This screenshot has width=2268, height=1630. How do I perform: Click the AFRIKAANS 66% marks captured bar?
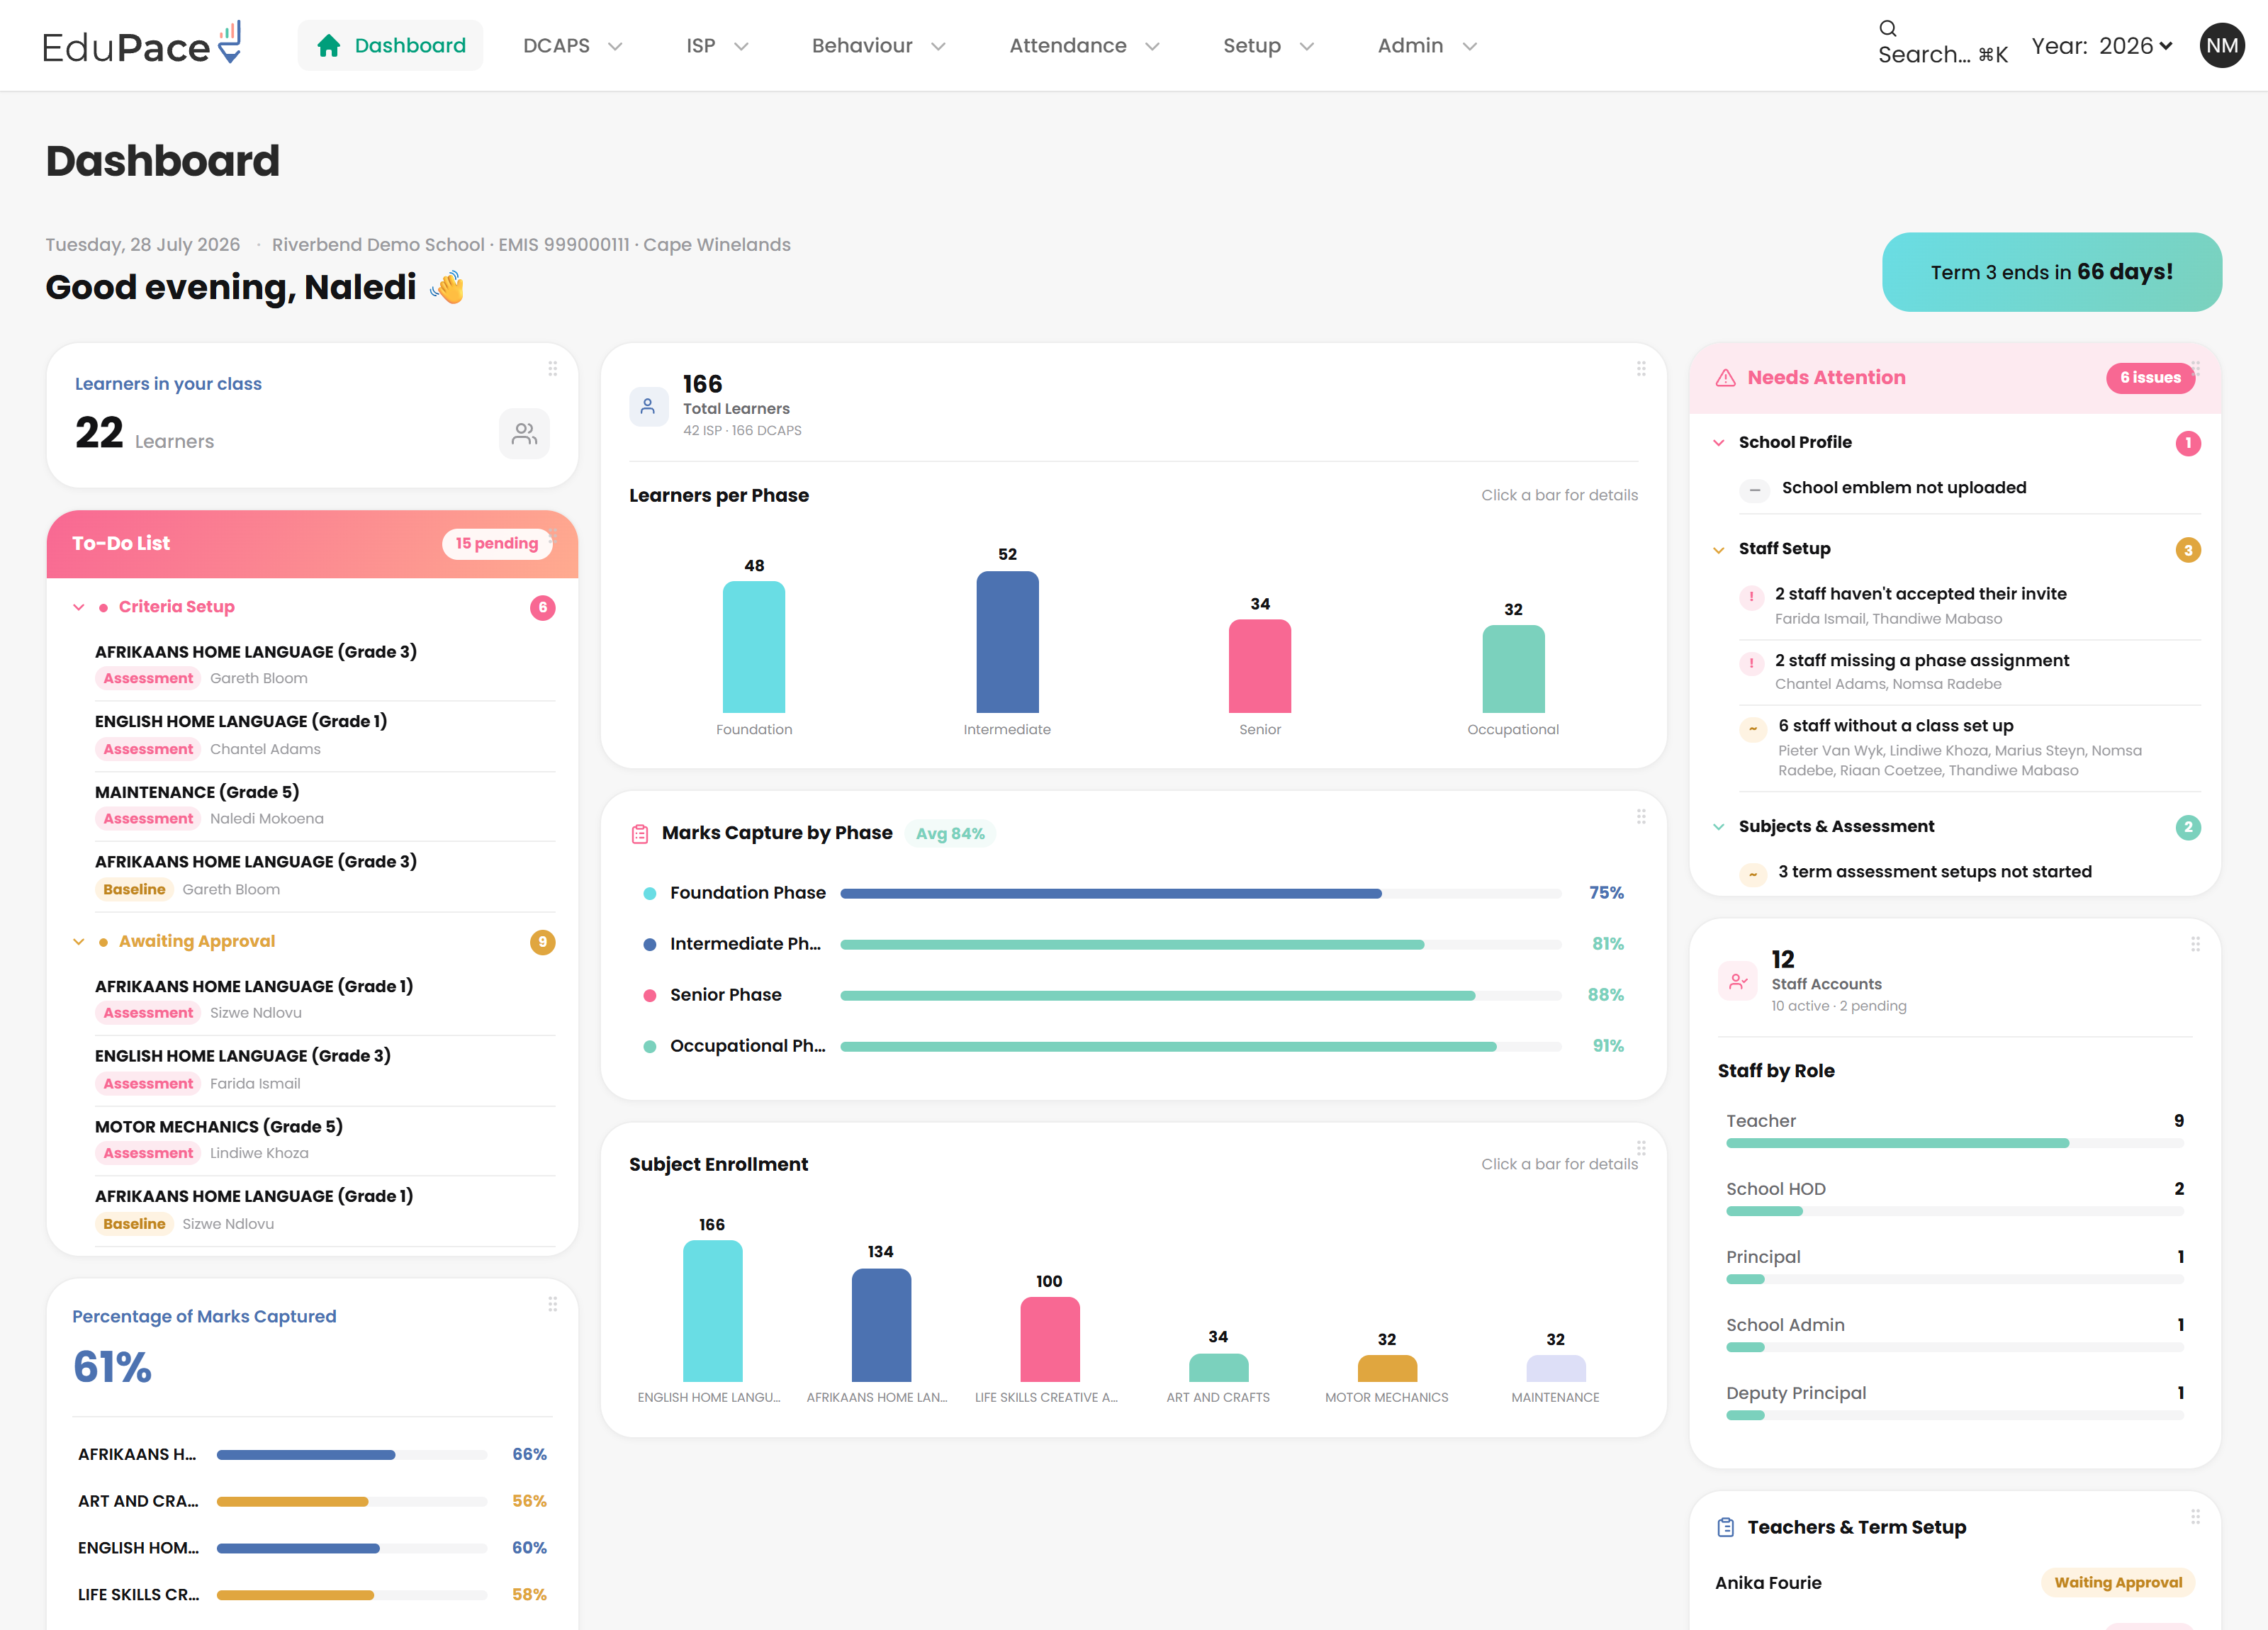[352, 1455]
